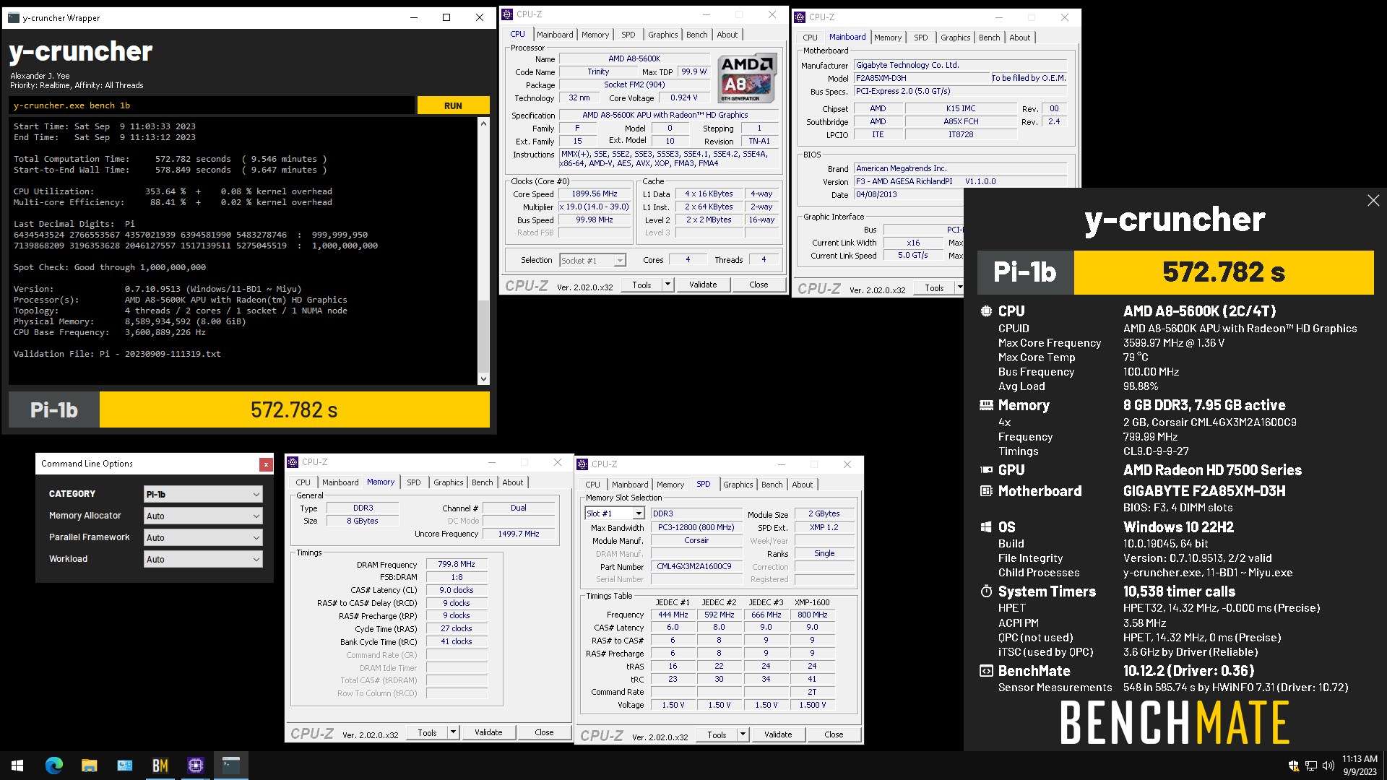The height and width of the screenshot is (780, 1387).
Task: Open the Socket #1 selection dropdown in CPU-Z
Action: (x=592, y=260)
